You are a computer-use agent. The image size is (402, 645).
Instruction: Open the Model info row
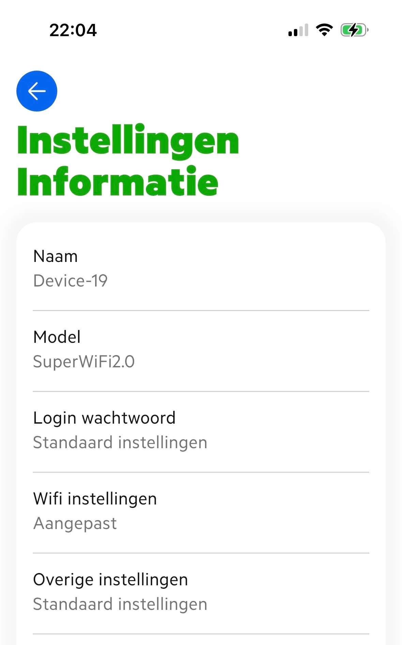pos(201,350)
